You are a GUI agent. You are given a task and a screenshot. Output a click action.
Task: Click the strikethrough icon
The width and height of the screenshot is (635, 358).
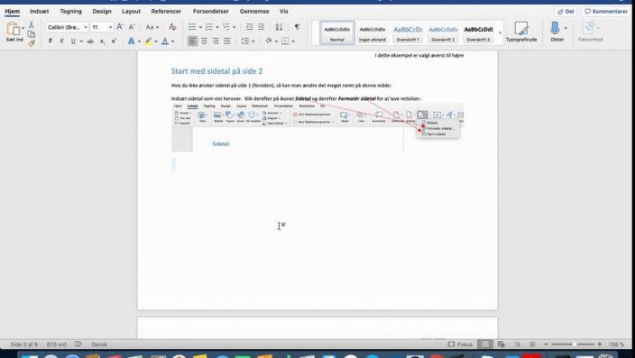pos(90,41)
